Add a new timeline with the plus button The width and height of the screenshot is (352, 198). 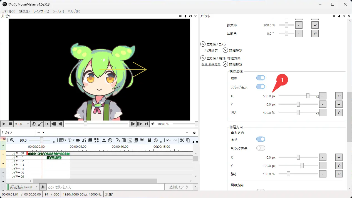tap(39, 133)
